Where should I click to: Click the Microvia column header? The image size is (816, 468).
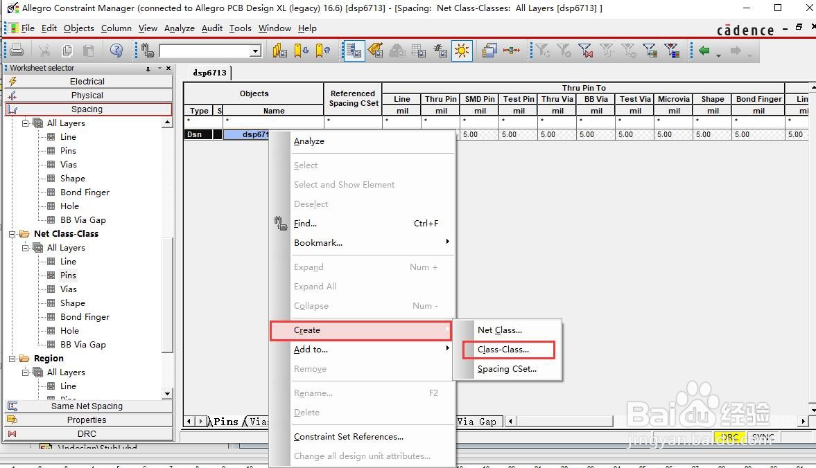click(673, 99)
